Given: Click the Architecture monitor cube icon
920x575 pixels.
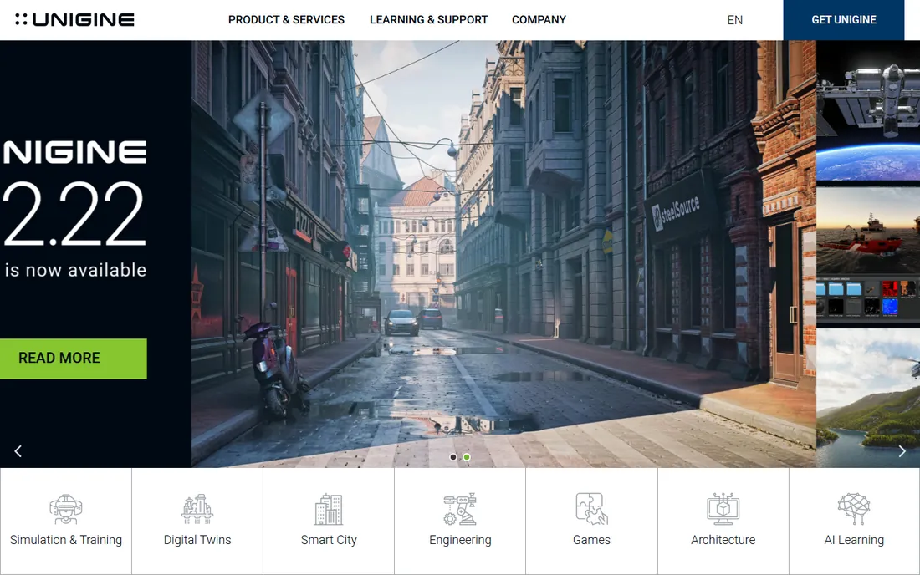Looking at the screenshot, I should pyautogui.click(x=723, y=509).
